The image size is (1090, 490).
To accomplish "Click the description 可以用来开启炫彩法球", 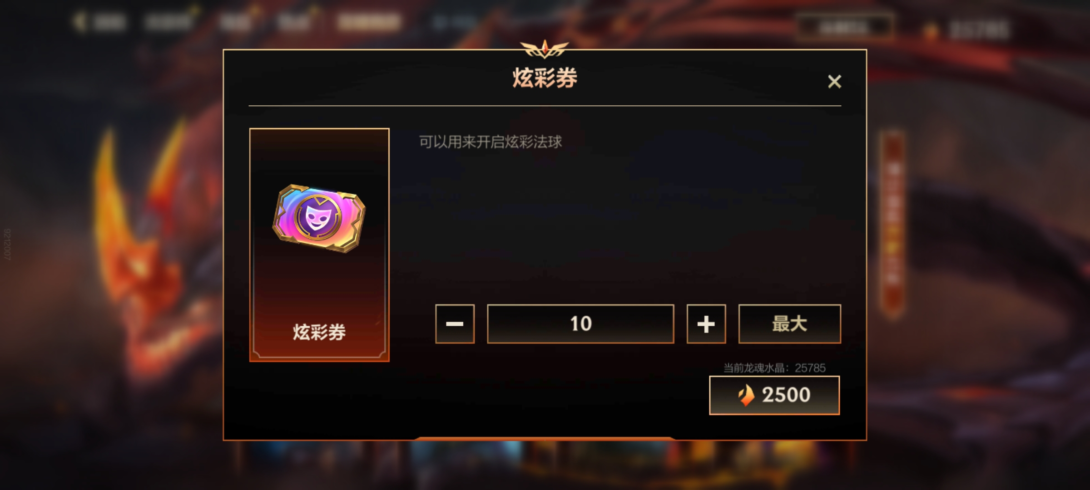I will pos(490,142).
